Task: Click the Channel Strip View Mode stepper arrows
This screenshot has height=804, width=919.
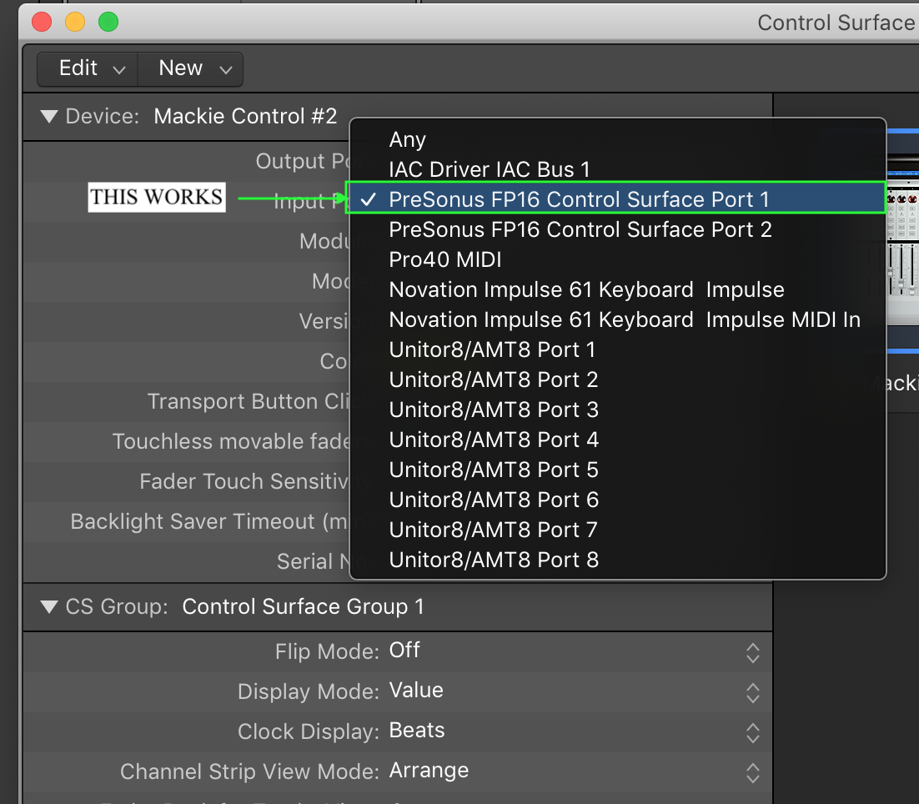Action: point(753,772)
